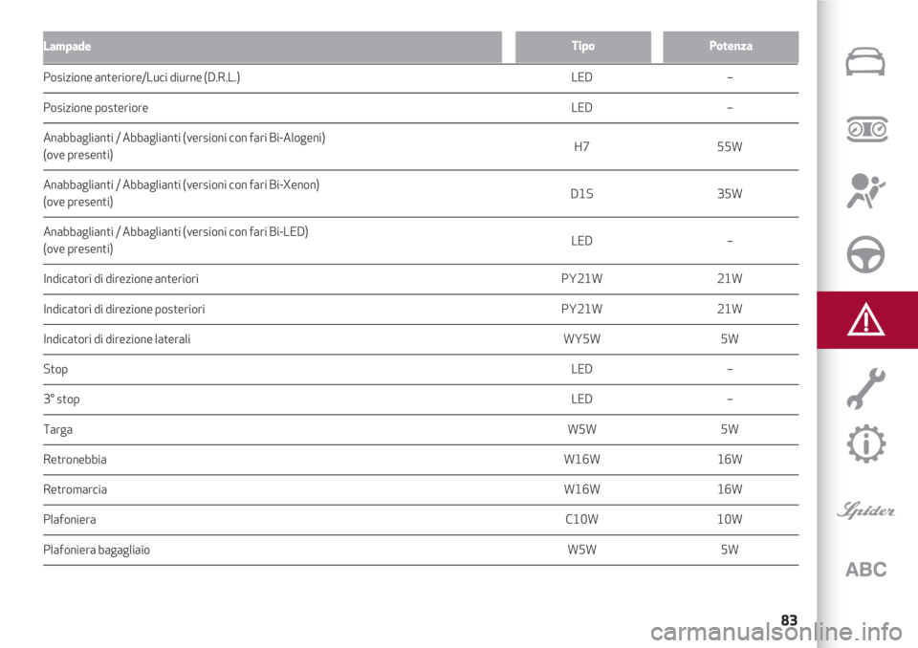Select 'Indicatori di direzione posteriori' row label

tap(124, 309)
